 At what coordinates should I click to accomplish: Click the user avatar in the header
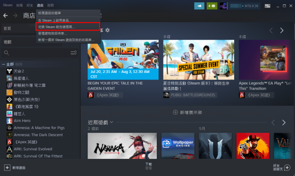(223, 6)
